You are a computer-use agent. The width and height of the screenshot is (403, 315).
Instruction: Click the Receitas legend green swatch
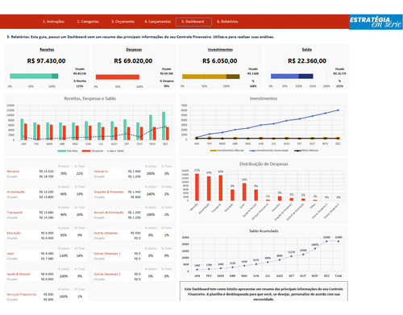coord(61,151)
